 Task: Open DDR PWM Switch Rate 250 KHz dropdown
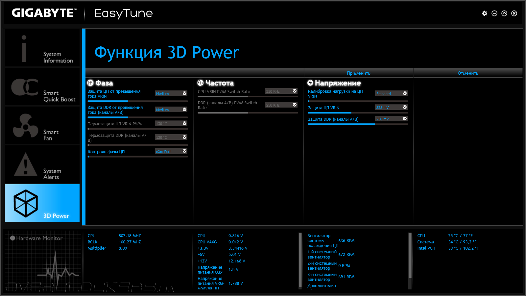click(281, 105)
